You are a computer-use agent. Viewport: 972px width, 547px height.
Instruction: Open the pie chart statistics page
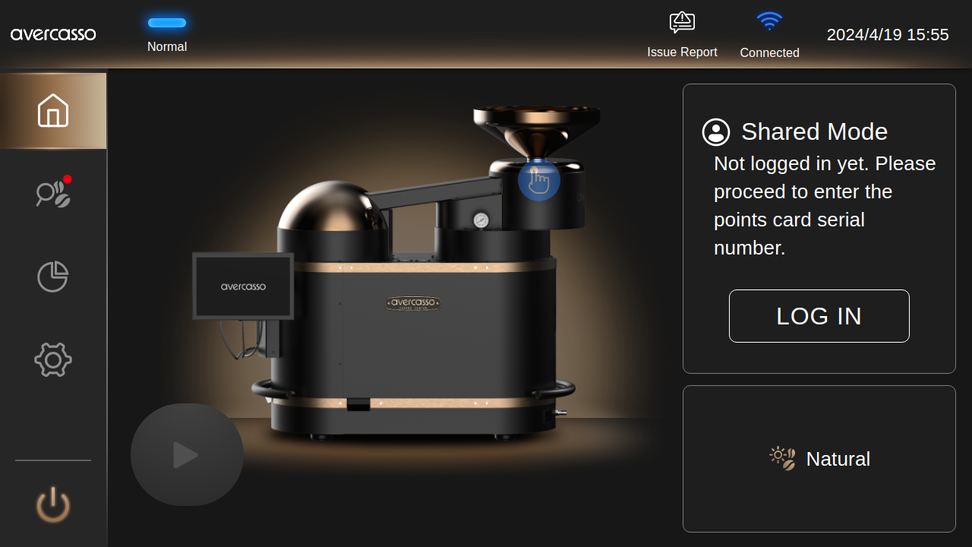coord(53,277)
